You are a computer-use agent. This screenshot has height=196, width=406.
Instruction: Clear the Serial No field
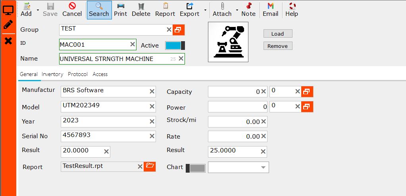point(152,136)
